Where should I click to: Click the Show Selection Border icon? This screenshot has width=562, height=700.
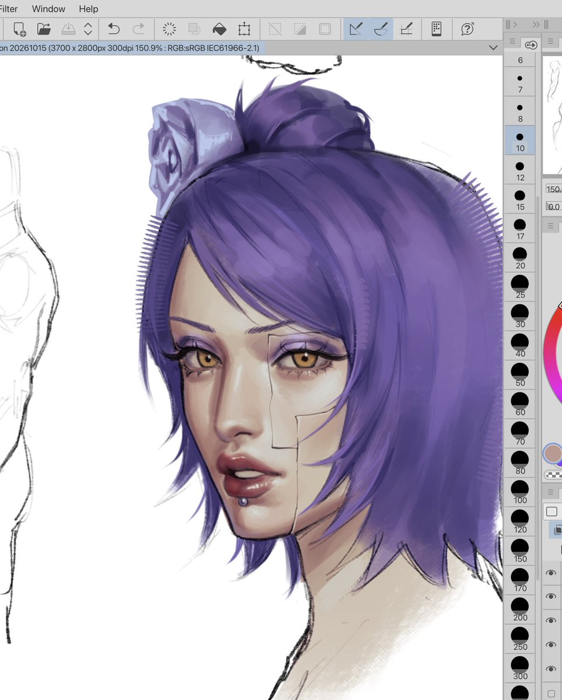click(325, 29)
